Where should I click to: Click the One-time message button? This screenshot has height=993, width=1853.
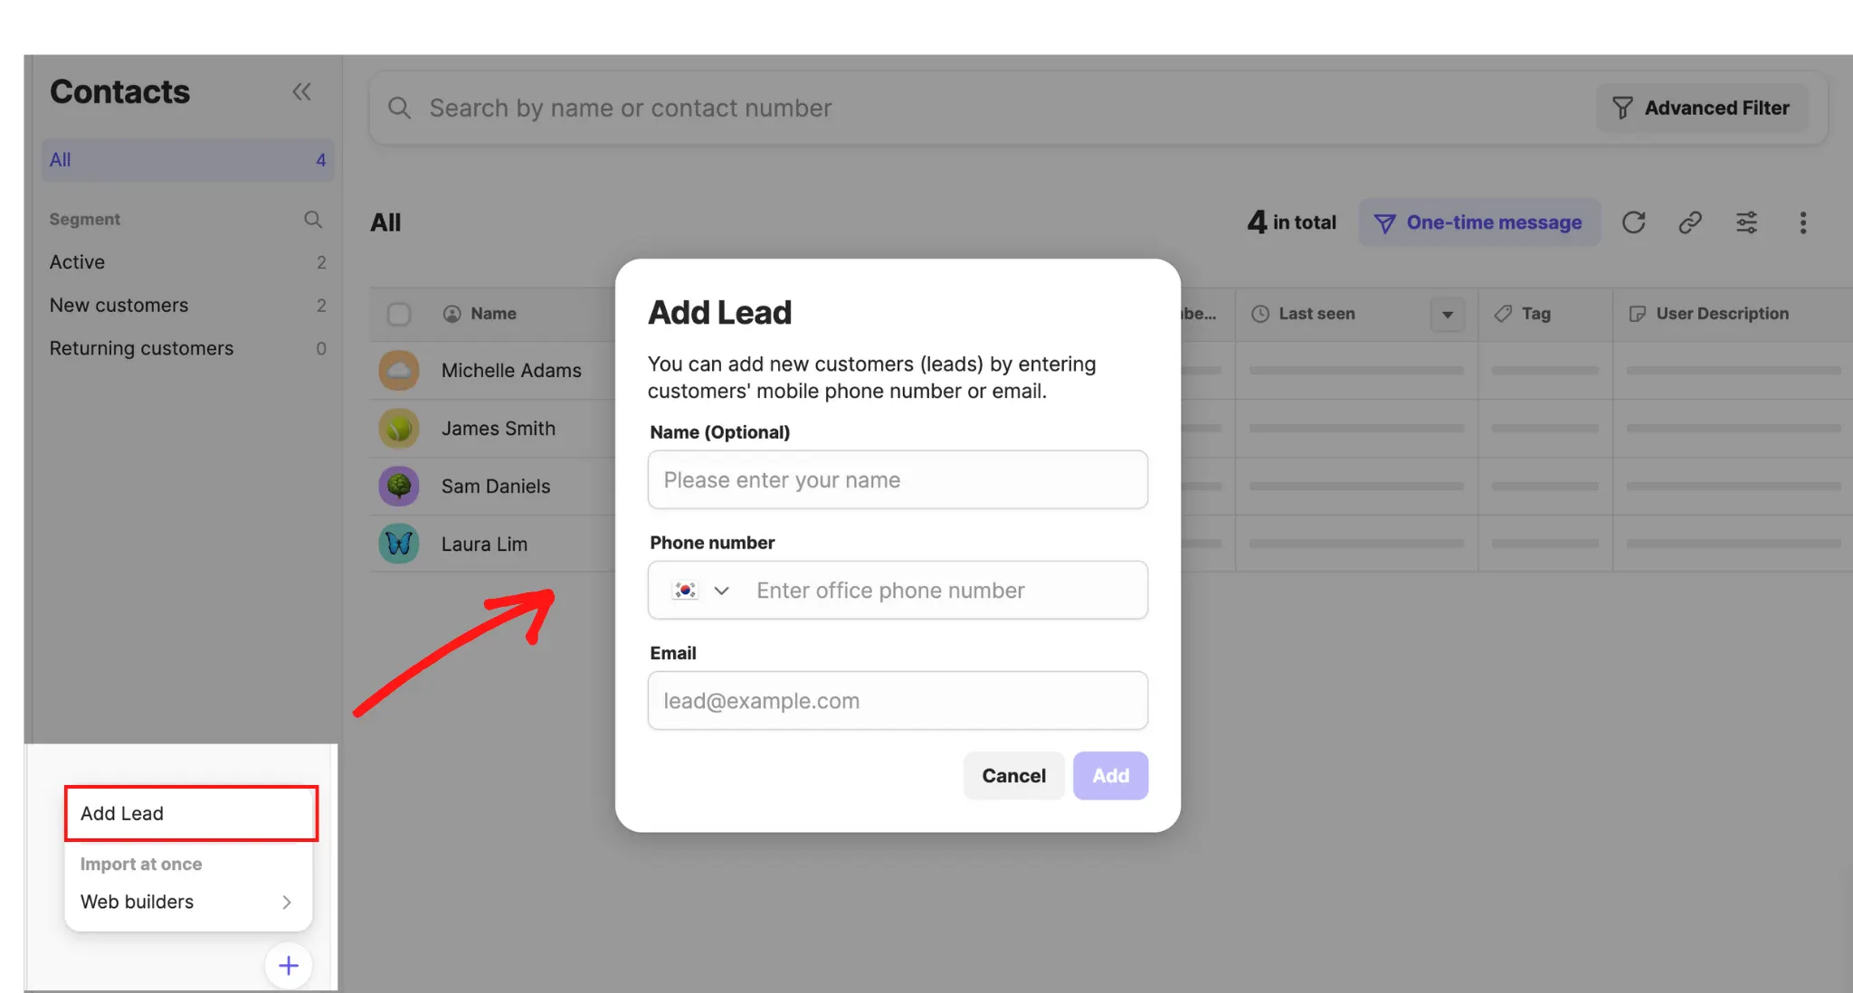[x=1478, y=222]
